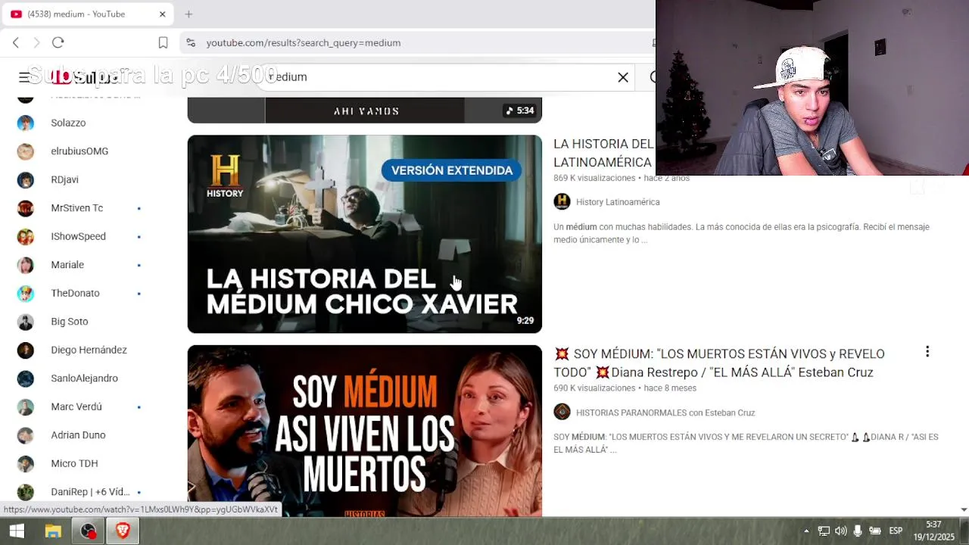Image resolution: width=969 pixels, height=545 pixels.
Task: Open 'LA HISTORIA DEL' video title link
Action: (603, 153)
